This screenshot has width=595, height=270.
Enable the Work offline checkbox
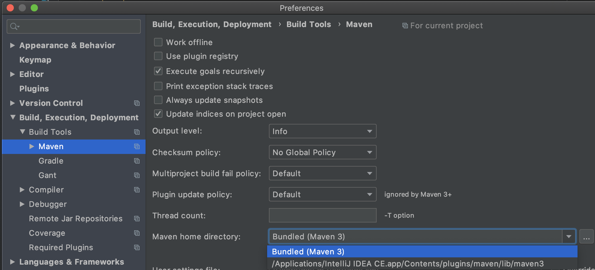158,42
